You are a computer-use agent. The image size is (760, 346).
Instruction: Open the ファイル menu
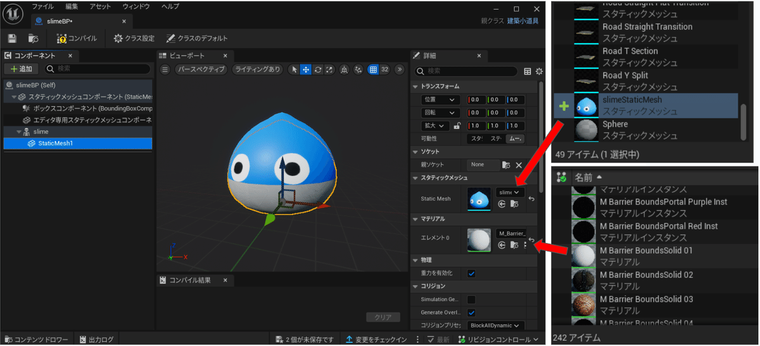pyautogui.click(x=43, y=6)
